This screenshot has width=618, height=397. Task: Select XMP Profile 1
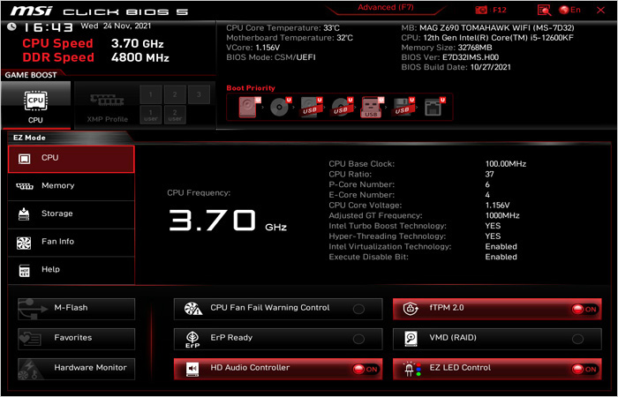(x=151, y=94)
